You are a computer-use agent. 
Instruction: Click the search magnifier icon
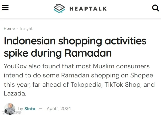click(x=155, y=8)
